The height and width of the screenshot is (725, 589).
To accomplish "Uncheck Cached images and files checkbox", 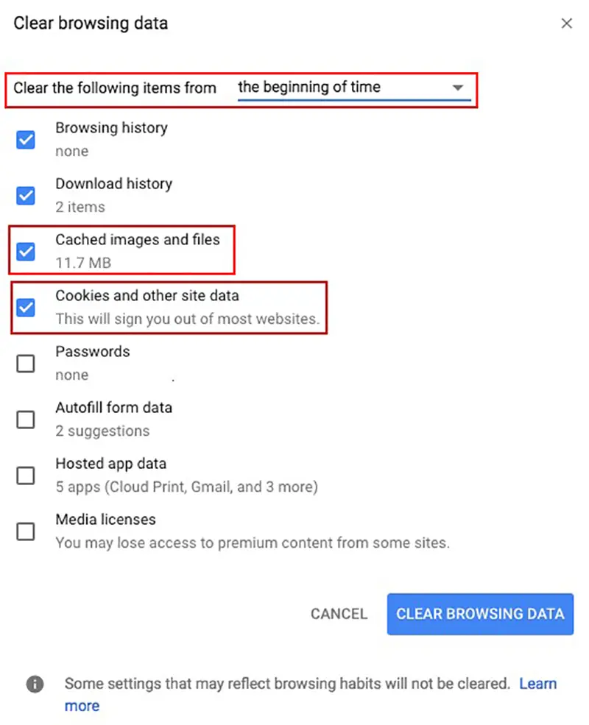I will (26, 251).
